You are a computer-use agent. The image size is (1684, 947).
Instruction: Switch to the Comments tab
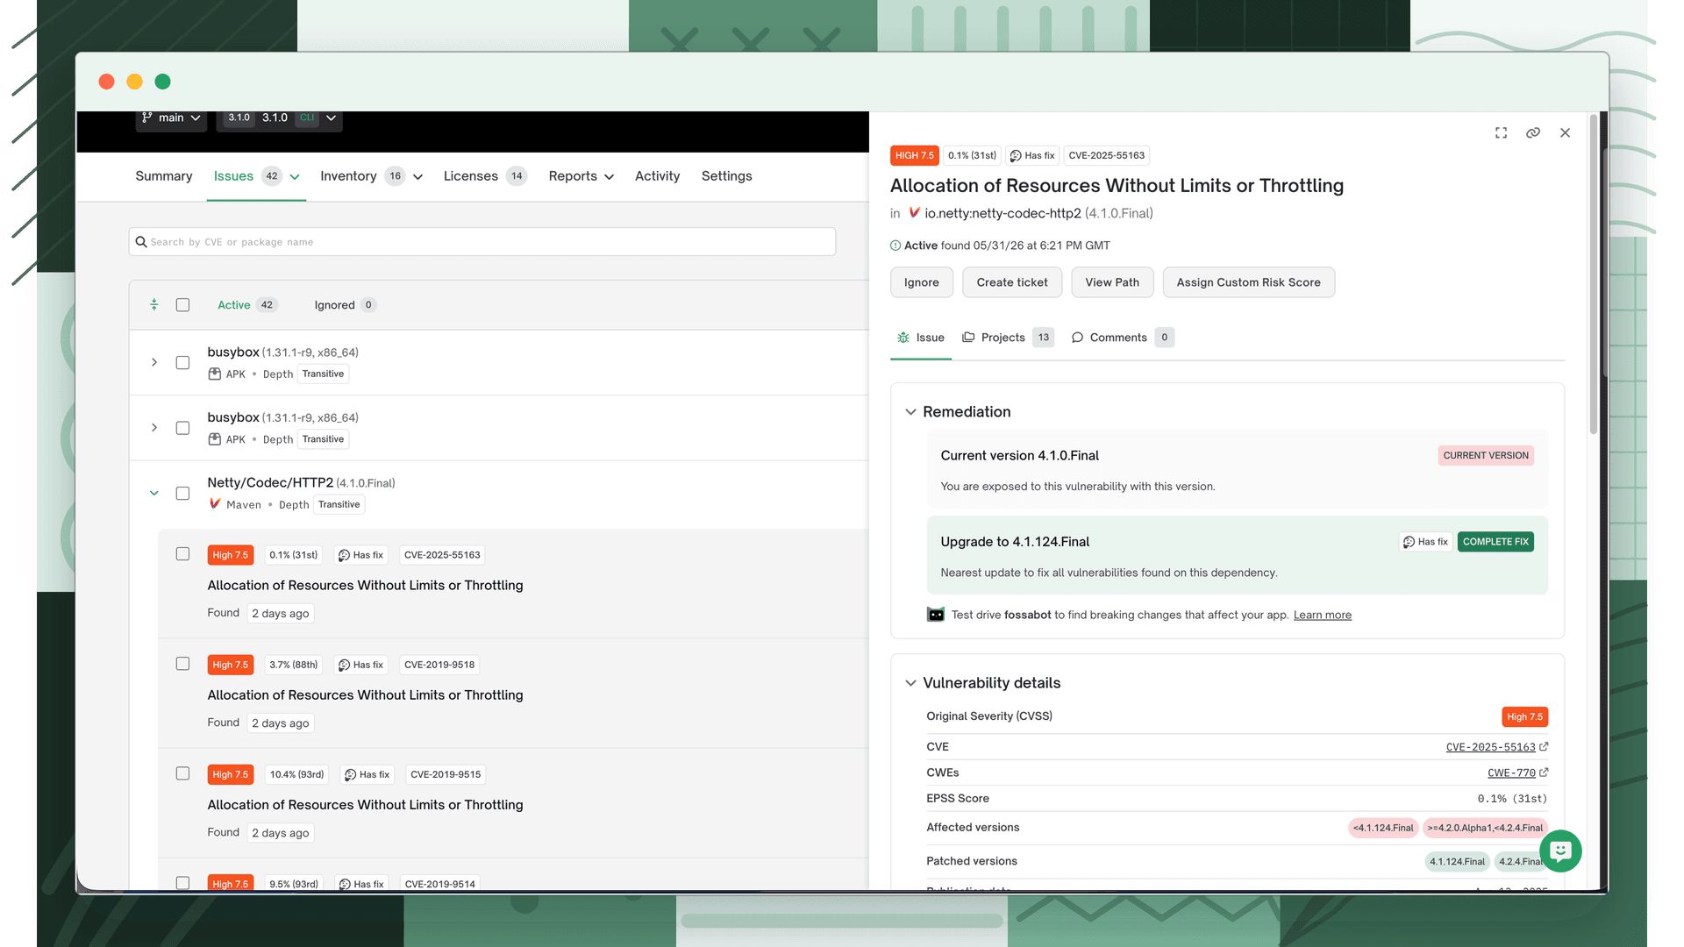coord(1122,338)
